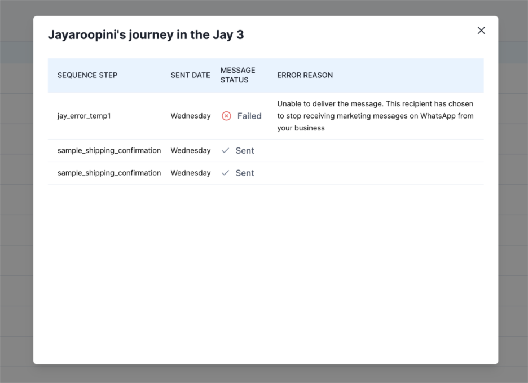The image size is (528, 383).
Task: Click the Jayaroopini's journey dialog title
Action: [x=146, y=34]
